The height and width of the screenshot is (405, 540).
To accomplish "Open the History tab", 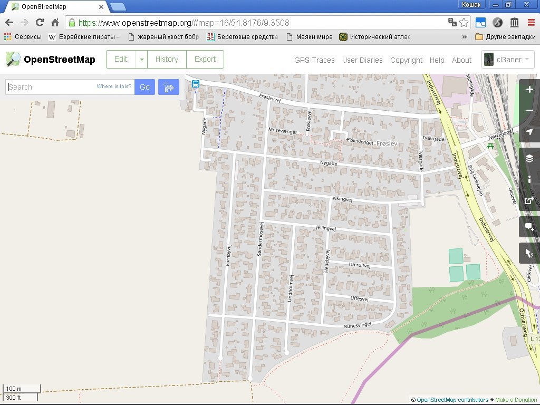I will [x=167, y=60].
